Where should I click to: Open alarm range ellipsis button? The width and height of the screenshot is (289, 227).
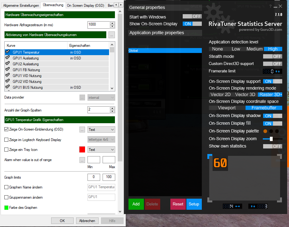coord(82,160)
